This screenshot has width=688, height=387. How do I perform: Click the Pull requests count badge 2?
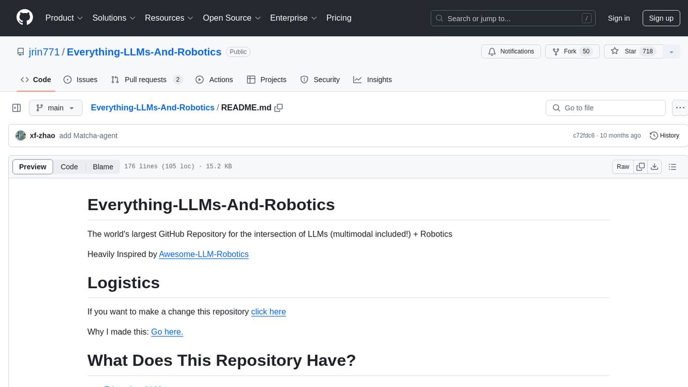click(x=178, y=80)
